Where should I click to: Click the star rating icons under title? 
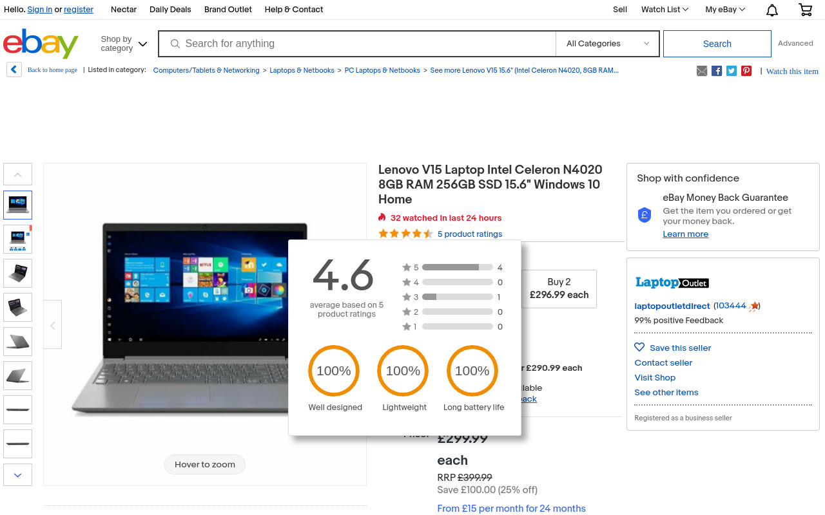click(x=405, y=234)
